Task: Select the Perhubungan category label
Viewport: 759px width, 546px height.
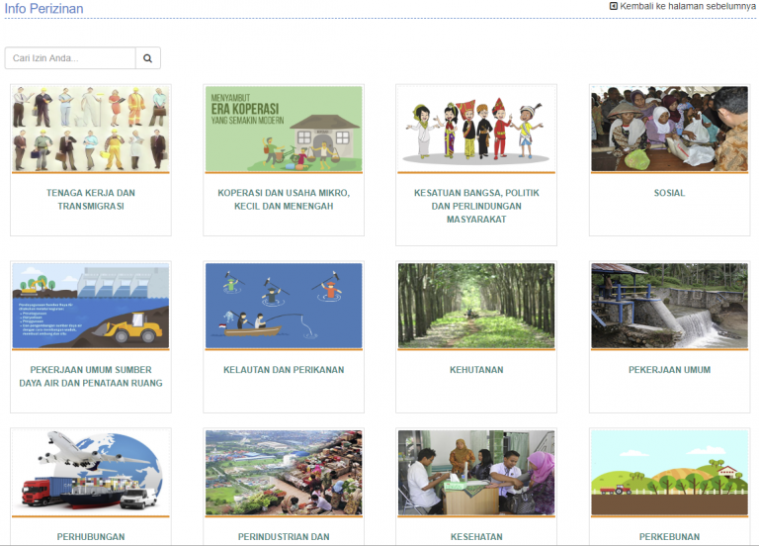Action: 91,537
